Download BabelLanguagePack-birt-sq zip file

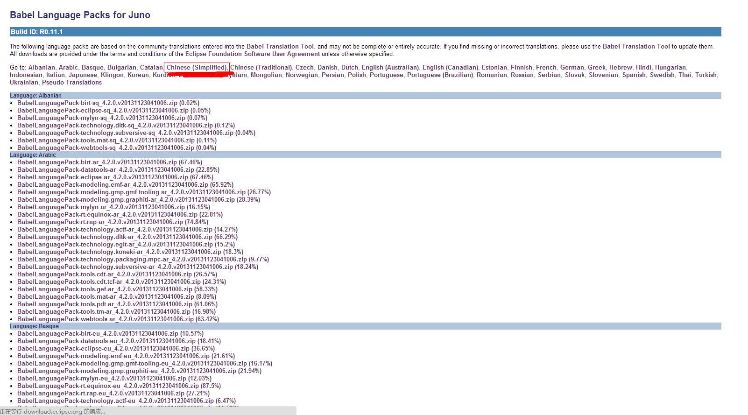[97, 103]
